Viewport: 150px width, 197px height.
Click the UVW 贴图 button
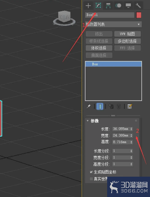[x=127, y=34]
